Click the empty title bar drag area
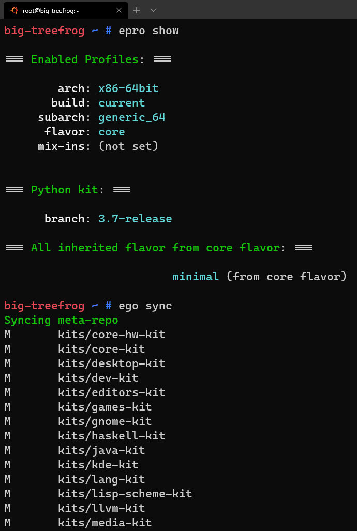Image resolution: width=357 pixels, height=531 pixels. pos(259,10)
